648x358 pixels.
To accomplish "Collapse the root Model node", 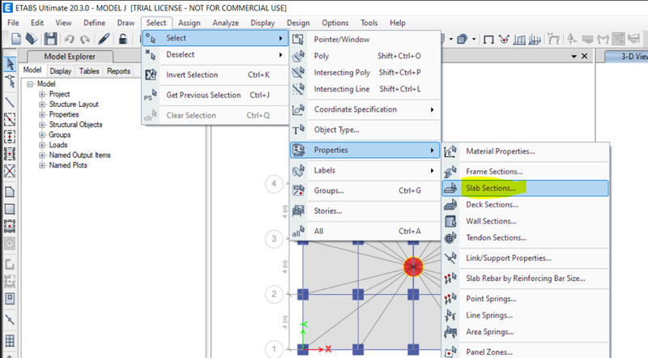I will pyautogui.click(x=30, y=84).
